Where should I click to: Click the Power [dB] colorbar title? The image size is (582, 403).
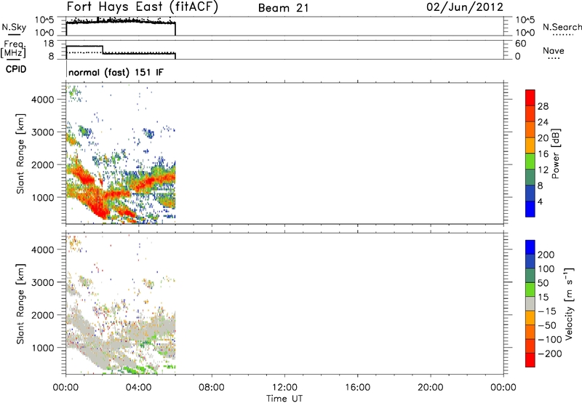pyautogui.click(x=555, y=153)
